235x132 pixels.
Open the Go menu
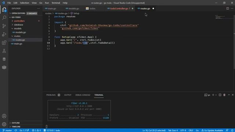(41, 3)
